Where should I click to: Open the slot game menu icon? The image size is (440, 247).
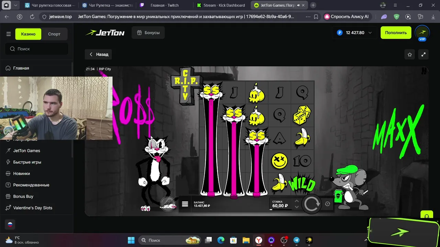click(x=185, y=204)
